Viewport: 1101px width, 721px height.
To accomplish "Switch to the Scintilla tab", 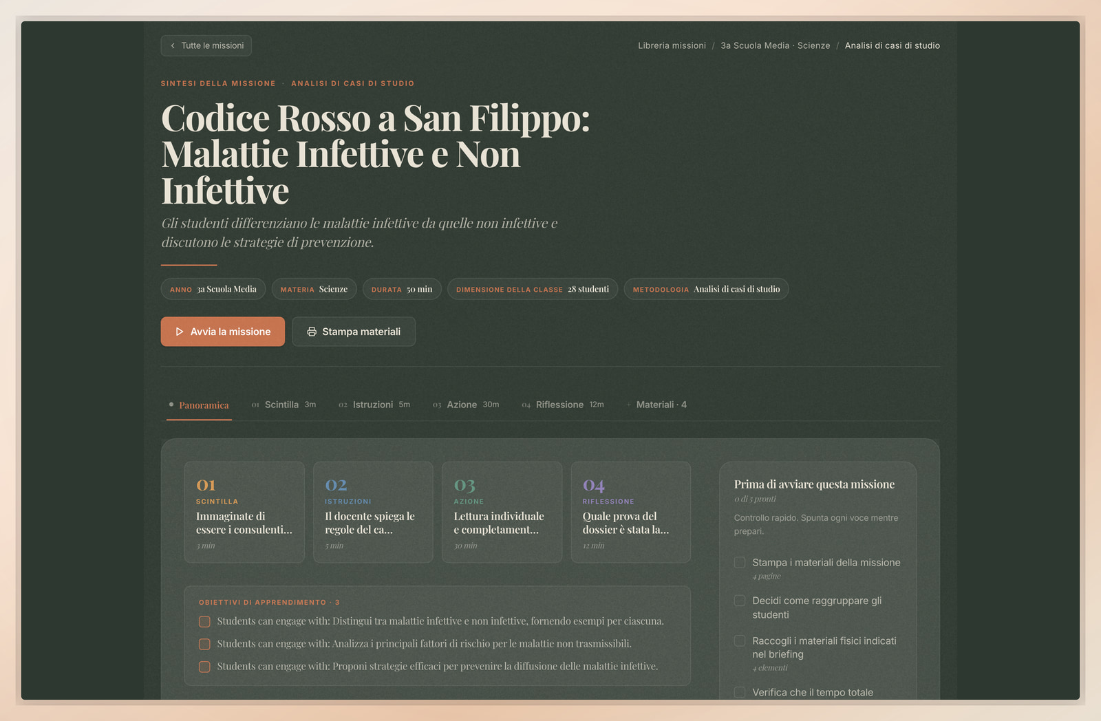I will click(284, 405).
